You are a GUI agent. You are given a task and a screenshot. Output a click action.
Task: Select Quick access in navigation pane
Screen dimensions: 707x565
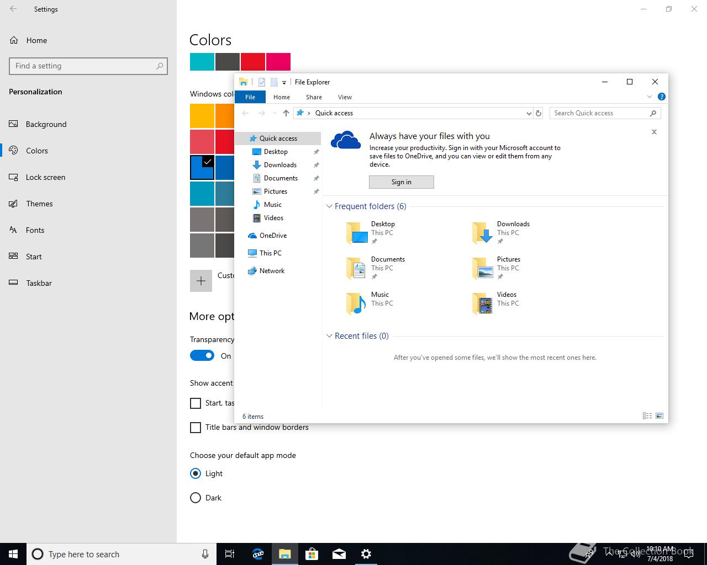pos(278,138)
